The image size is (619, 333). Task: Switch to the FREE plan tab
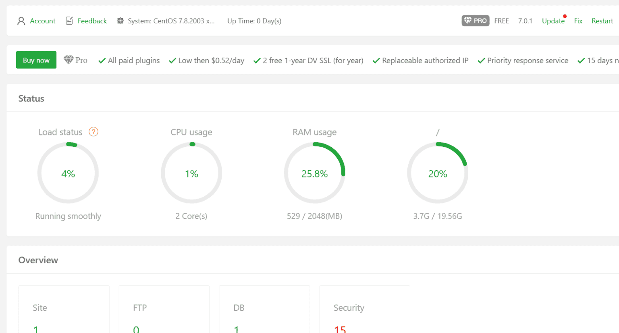point(501,21)
